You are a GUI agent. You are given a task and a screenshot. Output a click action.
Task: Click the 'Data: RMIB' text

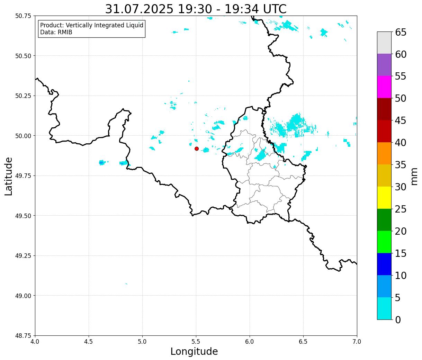(x=56, y=33)
